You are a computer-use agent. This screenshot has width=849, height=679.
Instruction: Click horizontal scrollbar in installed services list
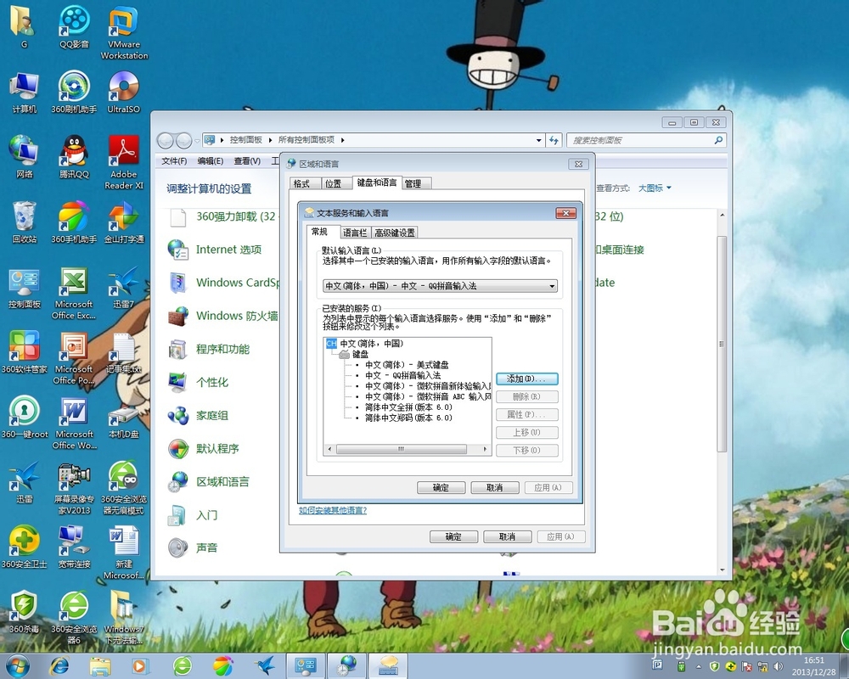click(x=402, y=450)
